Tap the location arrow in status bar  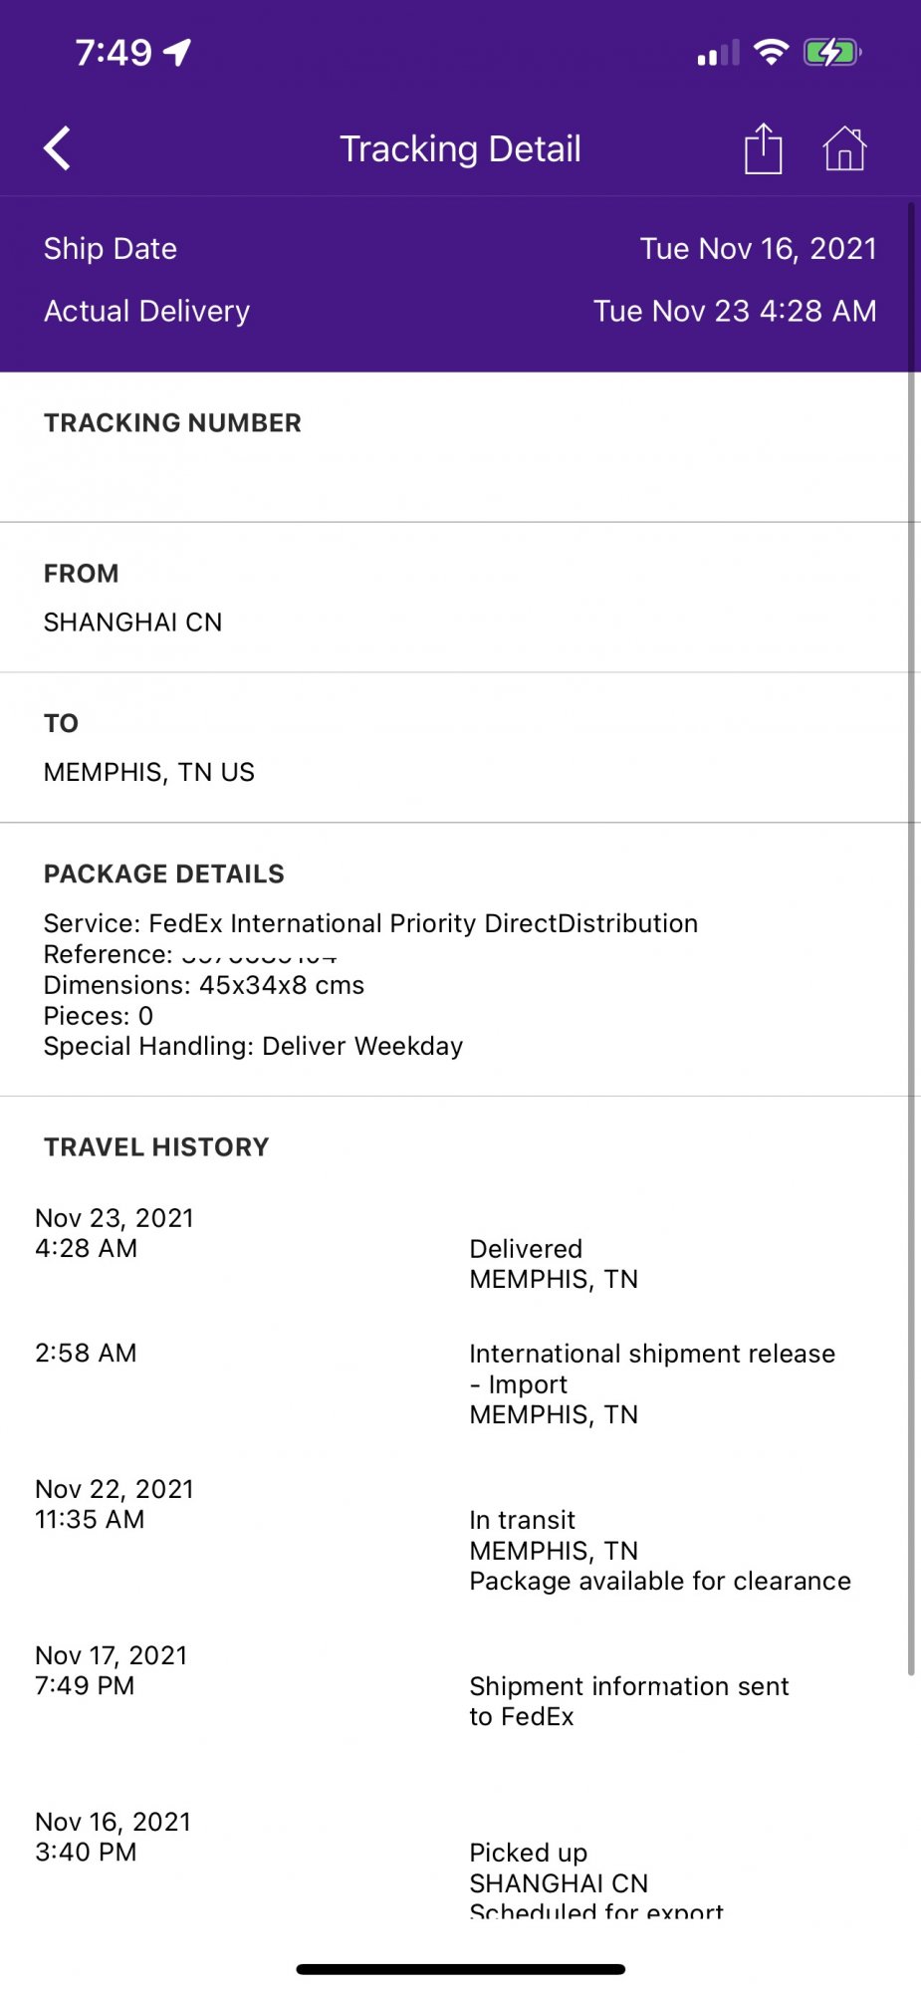click(177, 52)
